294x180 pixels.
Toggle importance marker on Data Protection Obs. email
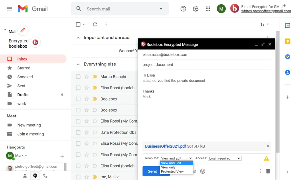[x=95, y=132]
